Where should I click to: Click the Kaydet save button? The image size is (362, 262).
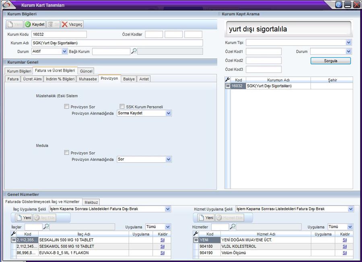[x=35, y=25]
